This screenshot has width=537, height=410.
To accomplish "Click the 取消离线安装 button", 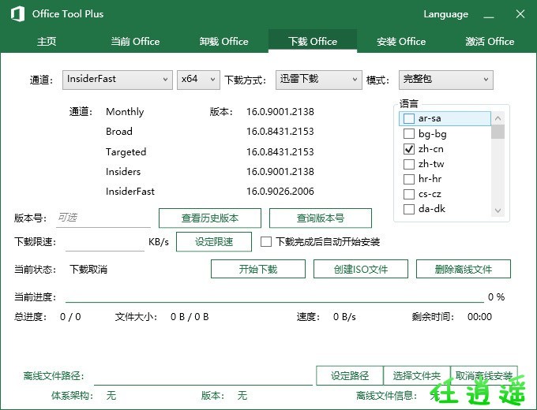I will (484, 376).
